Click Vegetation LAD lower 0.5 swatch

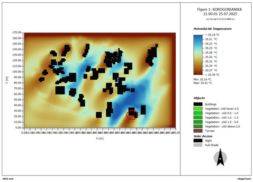pyautogui.click(x=198, y=109)
